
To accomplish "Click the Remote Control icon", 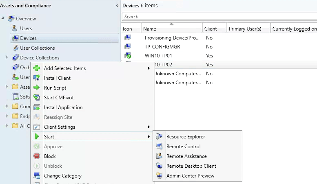I will coord(159,147).
